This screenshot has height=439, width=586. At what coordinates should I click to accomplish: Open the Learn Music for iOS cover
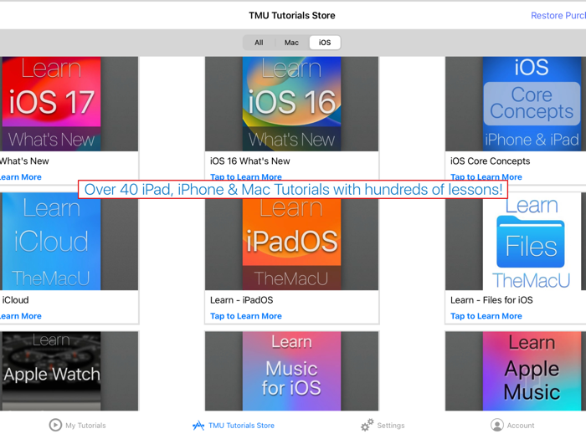[x=292, y=371]
